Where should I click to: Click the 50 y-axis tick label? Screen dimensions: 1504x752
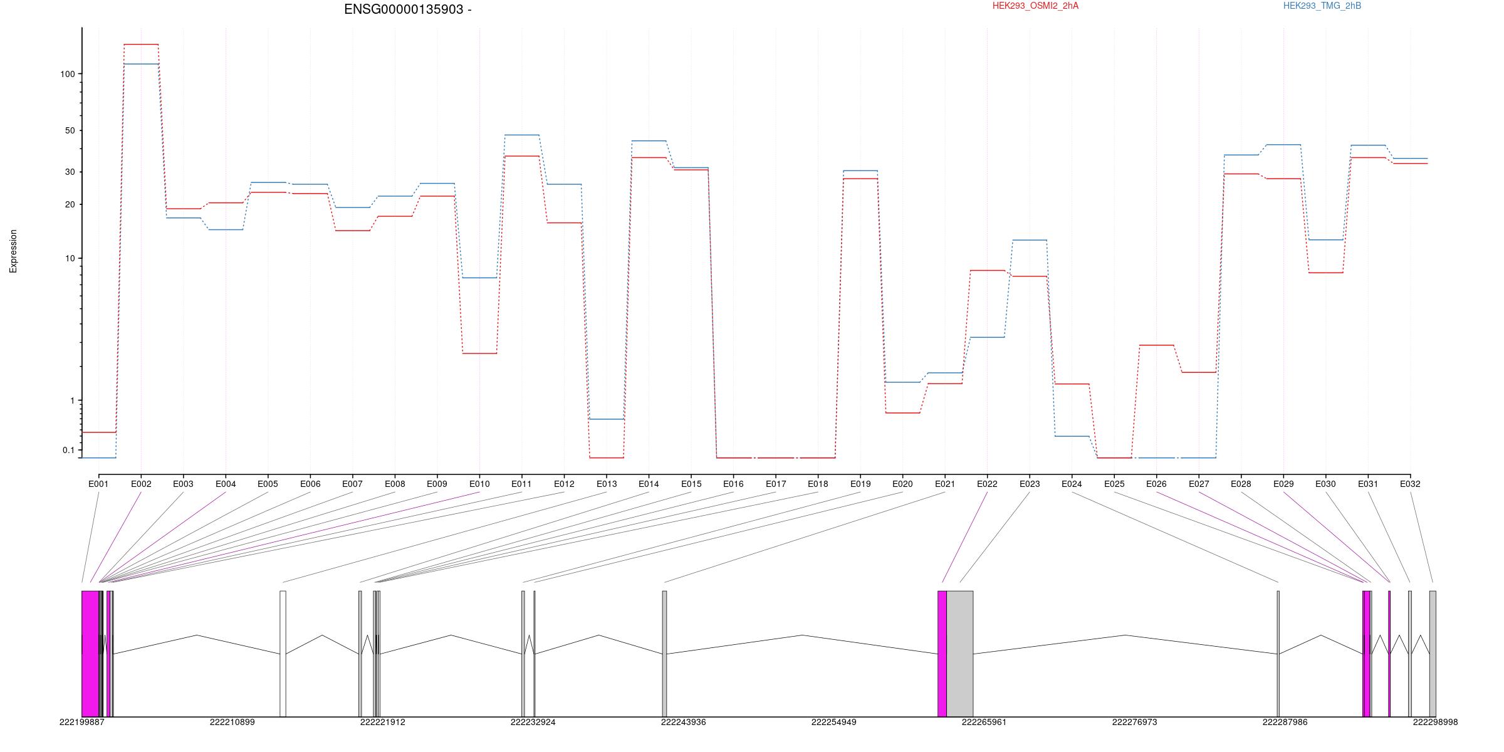(x=70, y=130)
